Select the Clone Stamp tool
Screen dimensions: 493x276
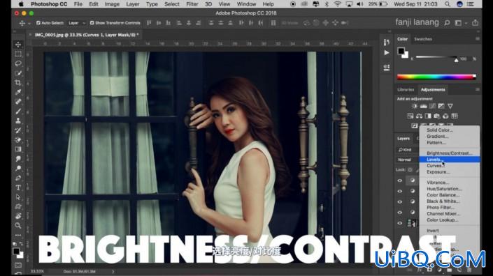pyautogui.click(x=18, y=121)
